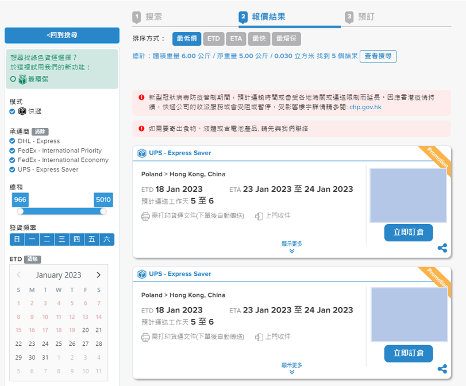Sort results by 最環保
Viewport: 466px width, 386px height.
click(x=286, y=38)
